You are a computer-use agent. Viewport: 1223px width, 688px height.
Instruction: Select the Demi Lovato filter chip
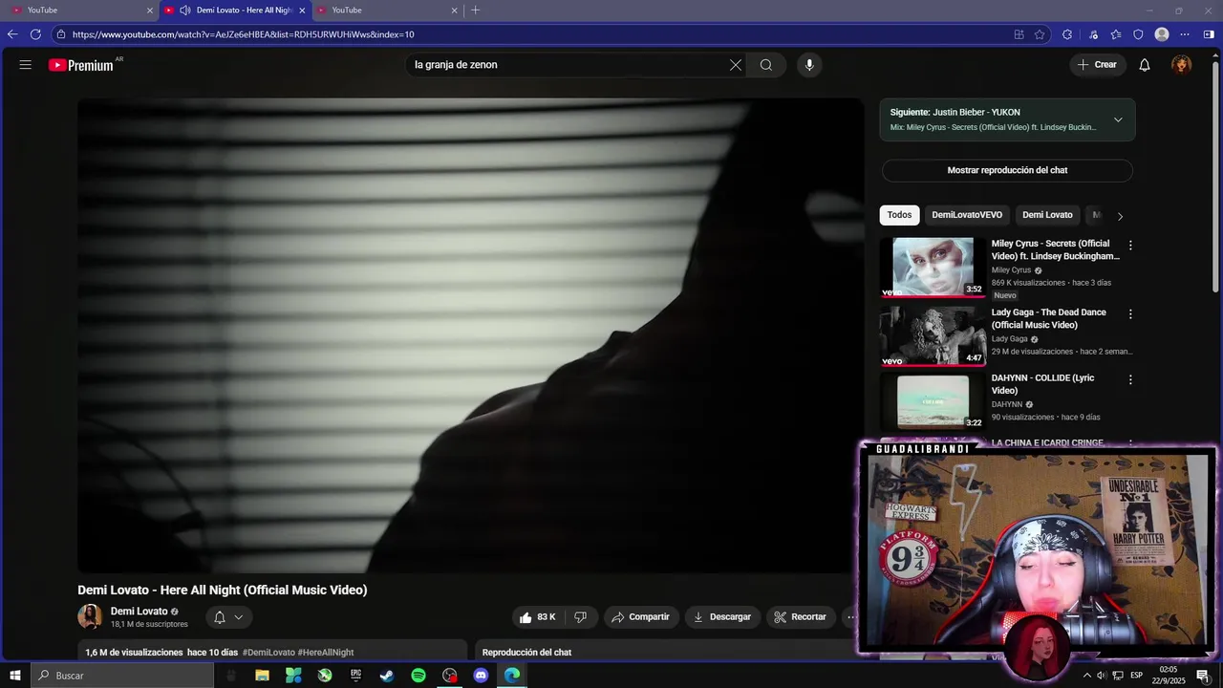point(1047,215)
